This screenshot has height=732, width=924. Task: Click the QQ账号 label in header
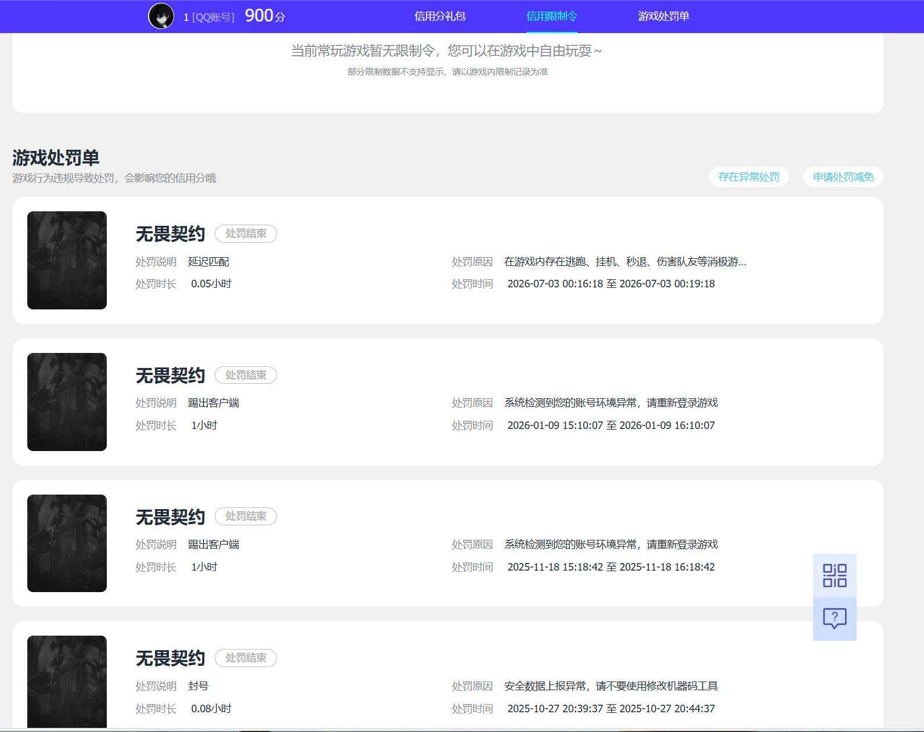(x=213, y=17)
